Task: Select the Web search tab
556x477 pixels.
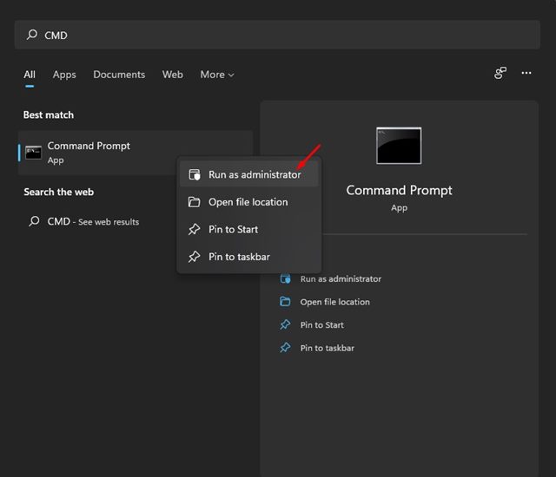Action: 173,75
